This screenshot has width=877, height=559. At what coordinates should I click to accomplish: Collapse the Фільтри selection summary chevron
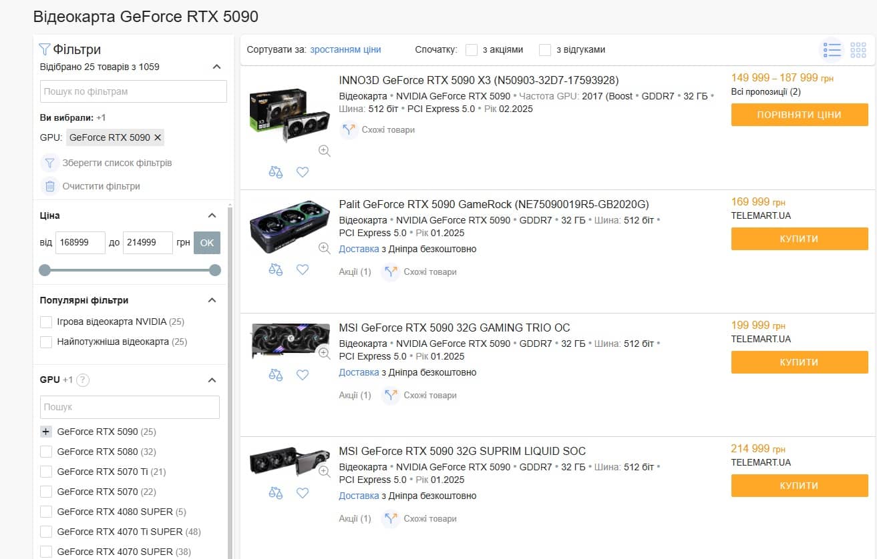click(216, 67)
